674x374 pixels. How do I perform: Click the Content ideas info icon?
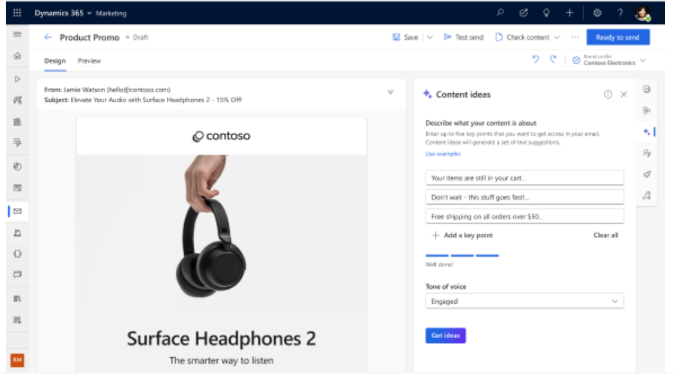[x=608, y=95]
